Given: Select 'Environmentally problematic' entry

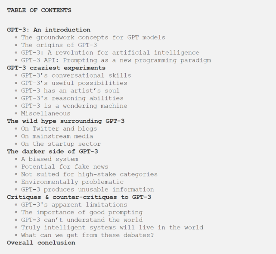Looking at the screenshot, I should coord(72,182).
